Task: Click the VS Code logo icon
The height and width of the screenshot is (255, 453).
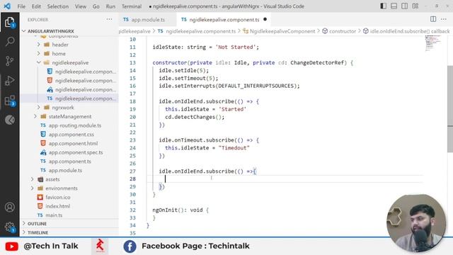Action: coord(7,6)
